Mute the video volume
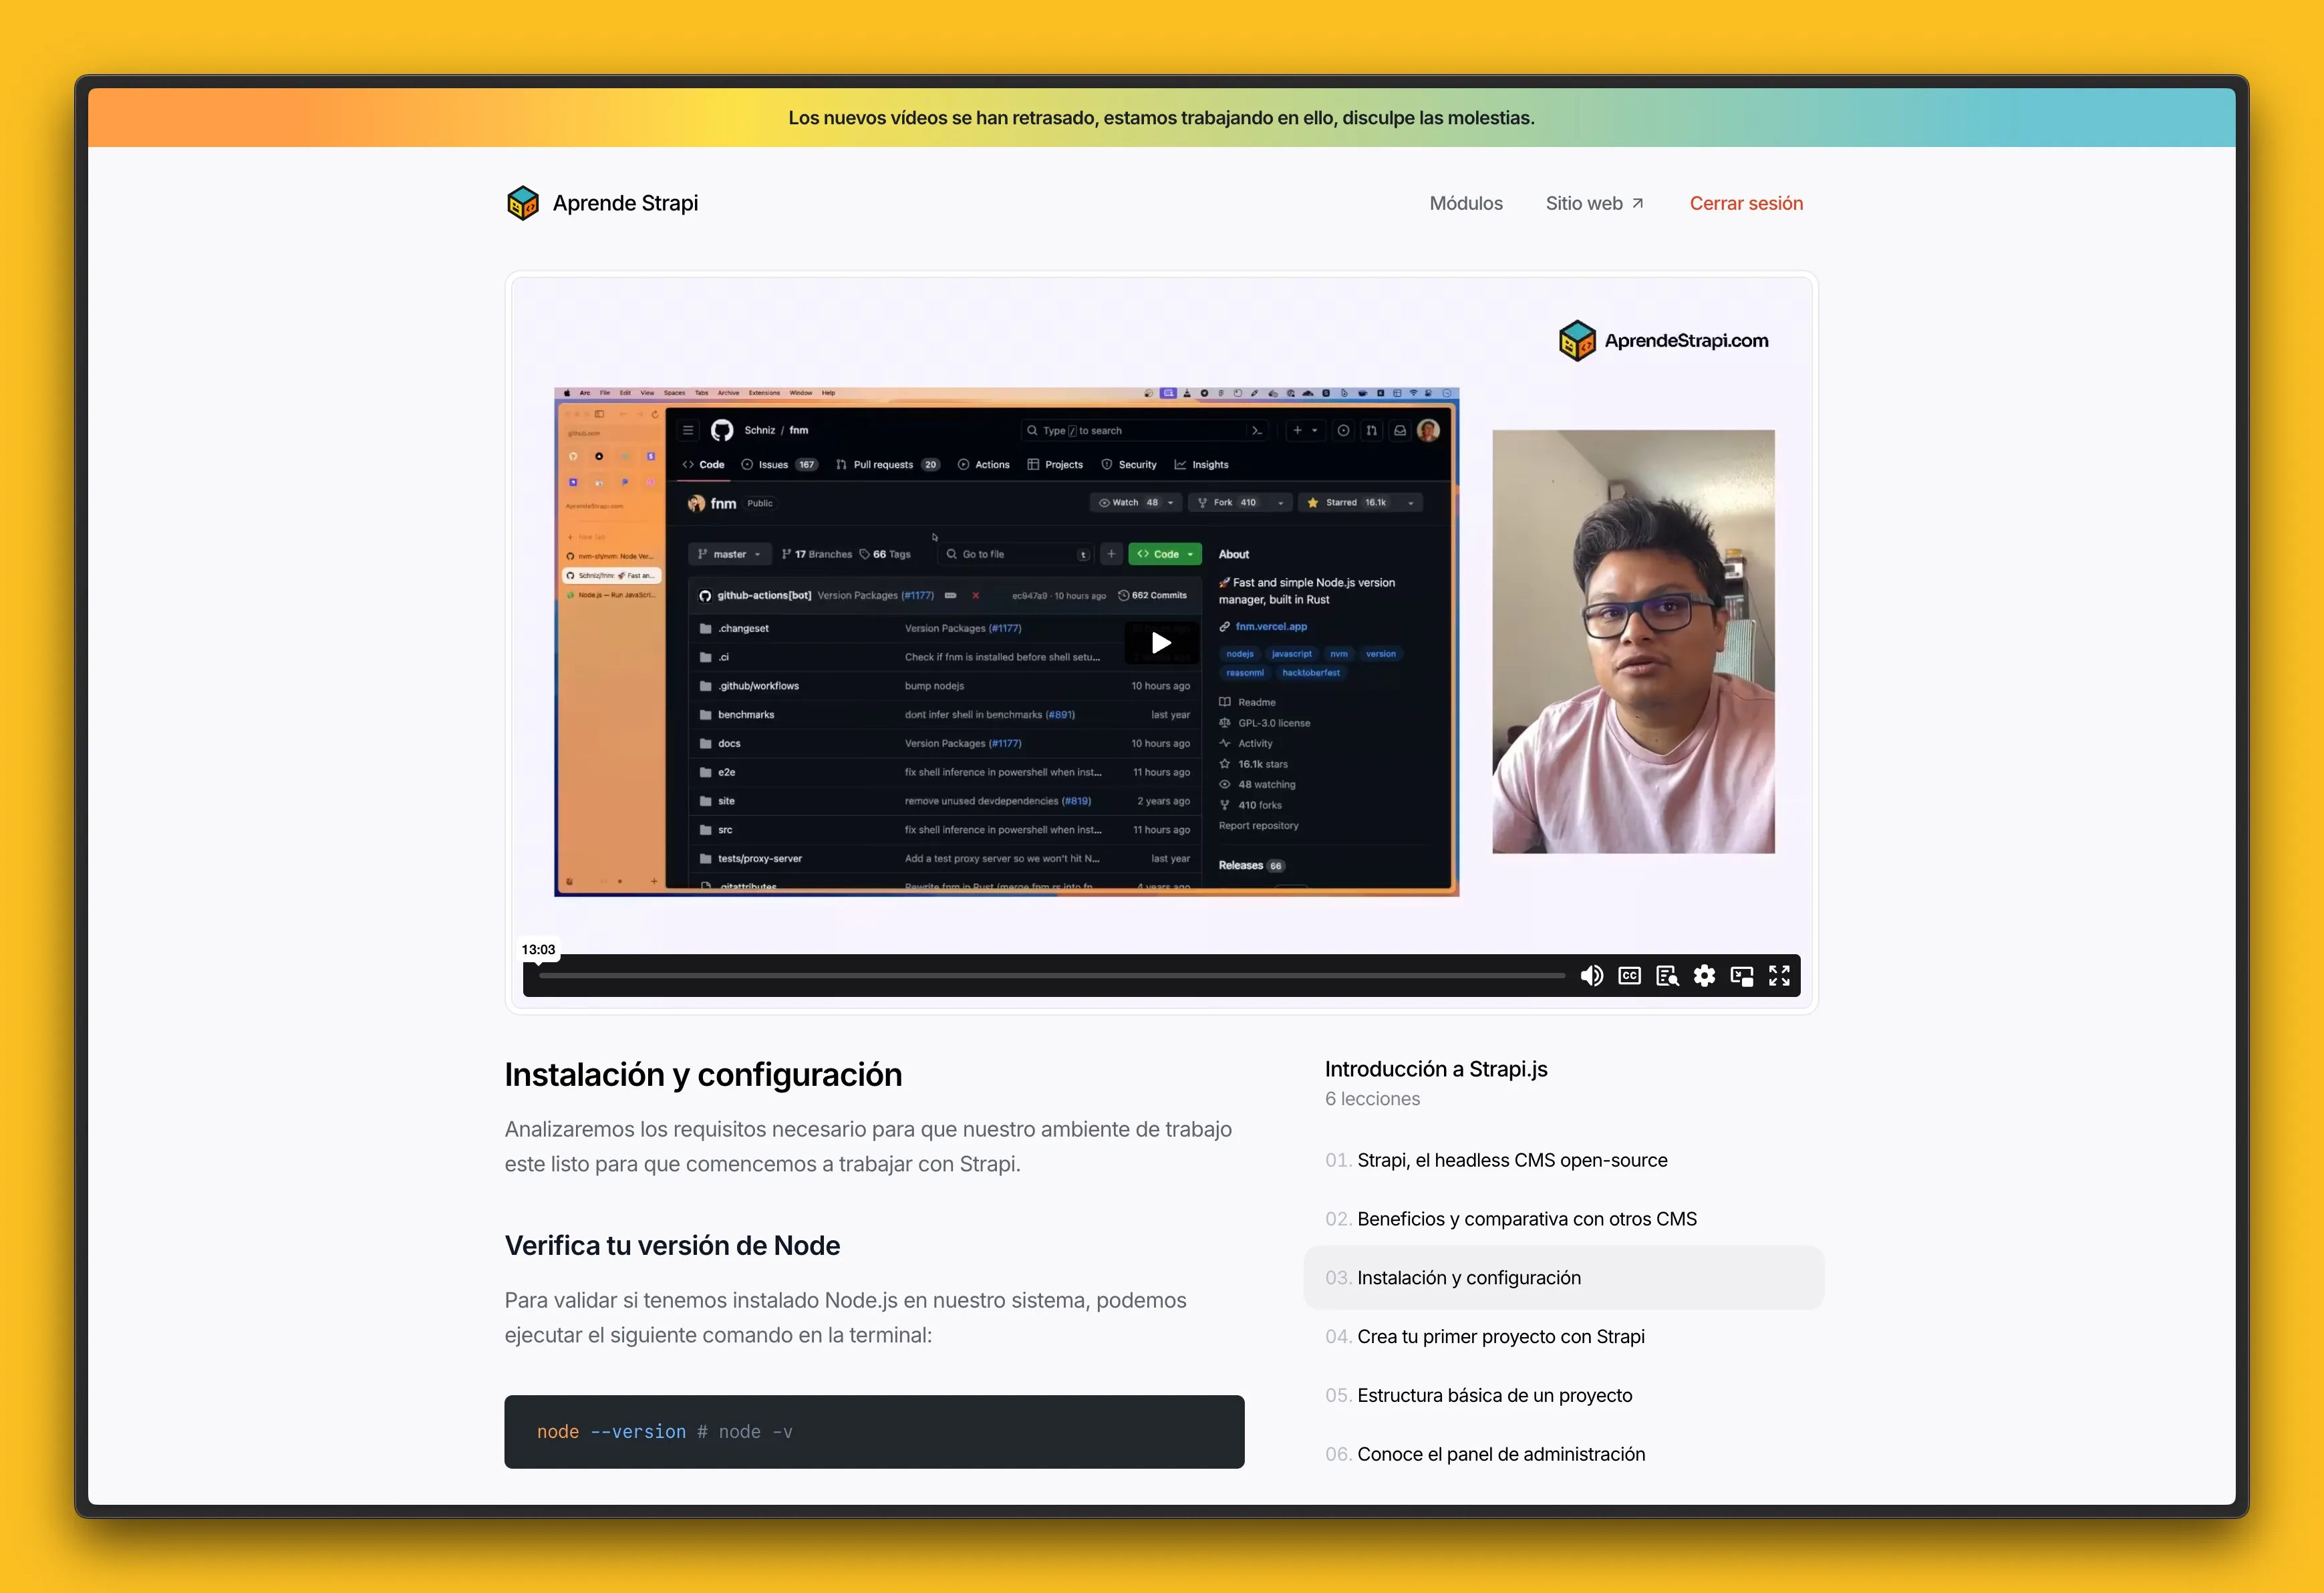The image size is (2324, 1593). pos(1591,975)
